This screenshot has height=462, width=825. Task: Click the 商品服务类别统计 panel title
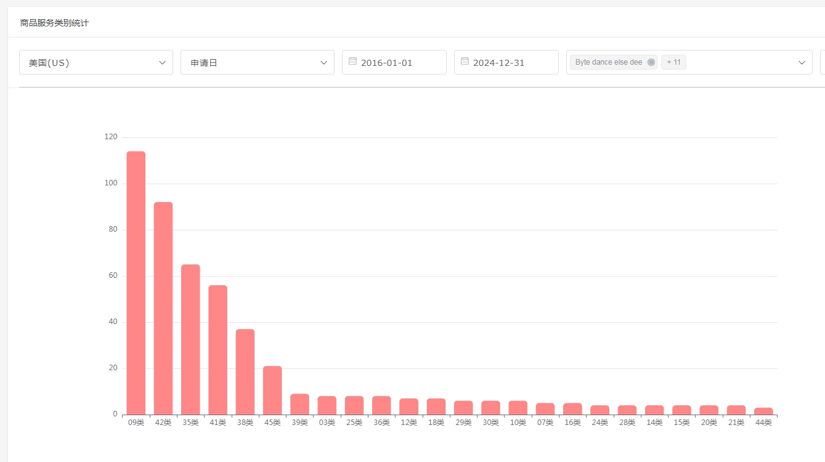tap(54, 23)
